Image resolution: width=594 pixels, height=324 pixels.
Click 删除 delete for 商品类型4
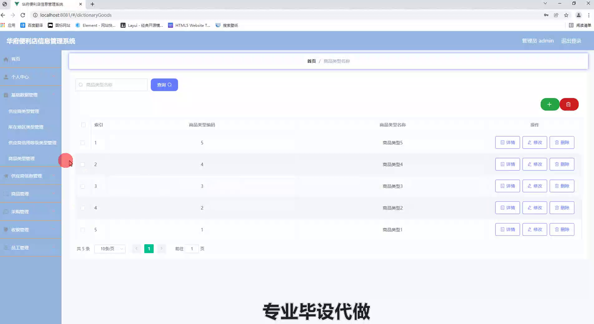point(562,164)
